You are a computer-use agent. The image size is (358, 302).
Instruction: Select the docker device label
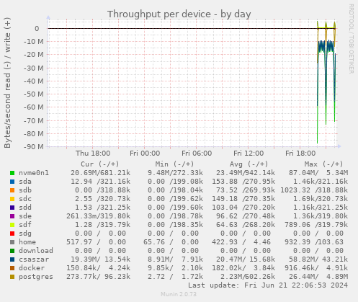coord(32,268)
